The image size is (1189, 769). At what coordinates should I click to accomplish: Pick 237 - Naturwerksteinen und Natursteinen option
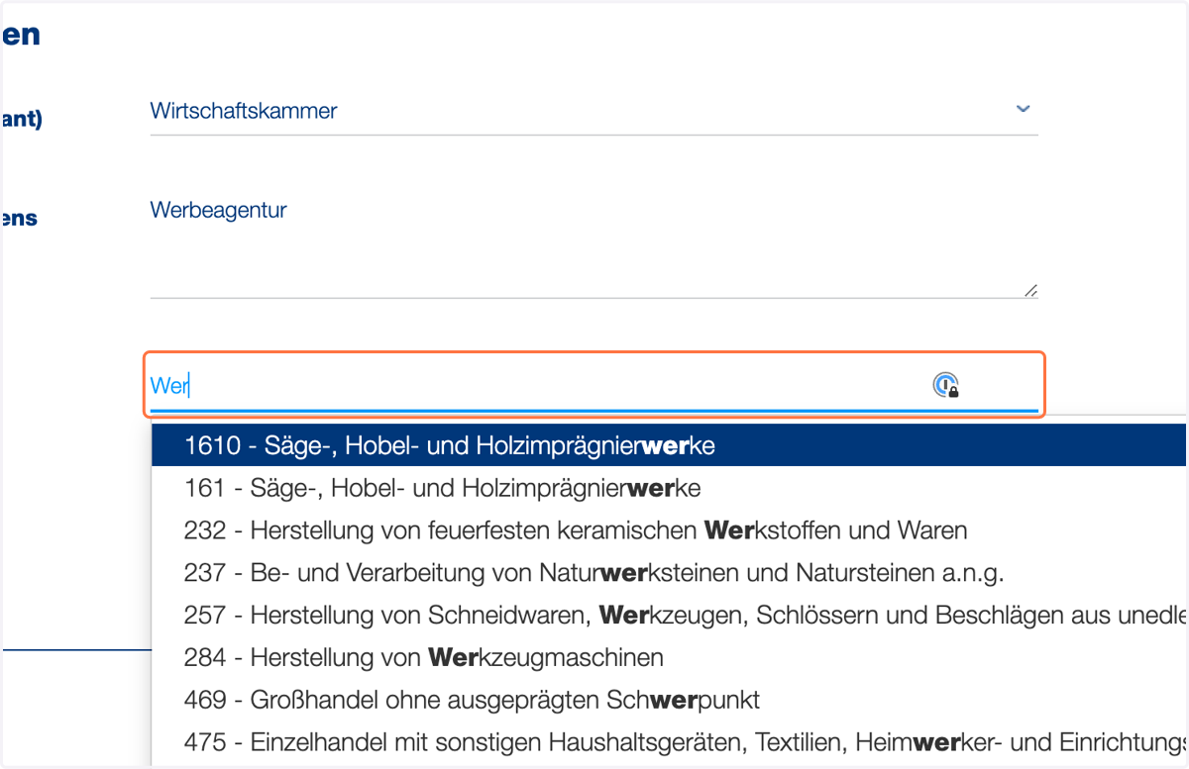click(669, 572)
